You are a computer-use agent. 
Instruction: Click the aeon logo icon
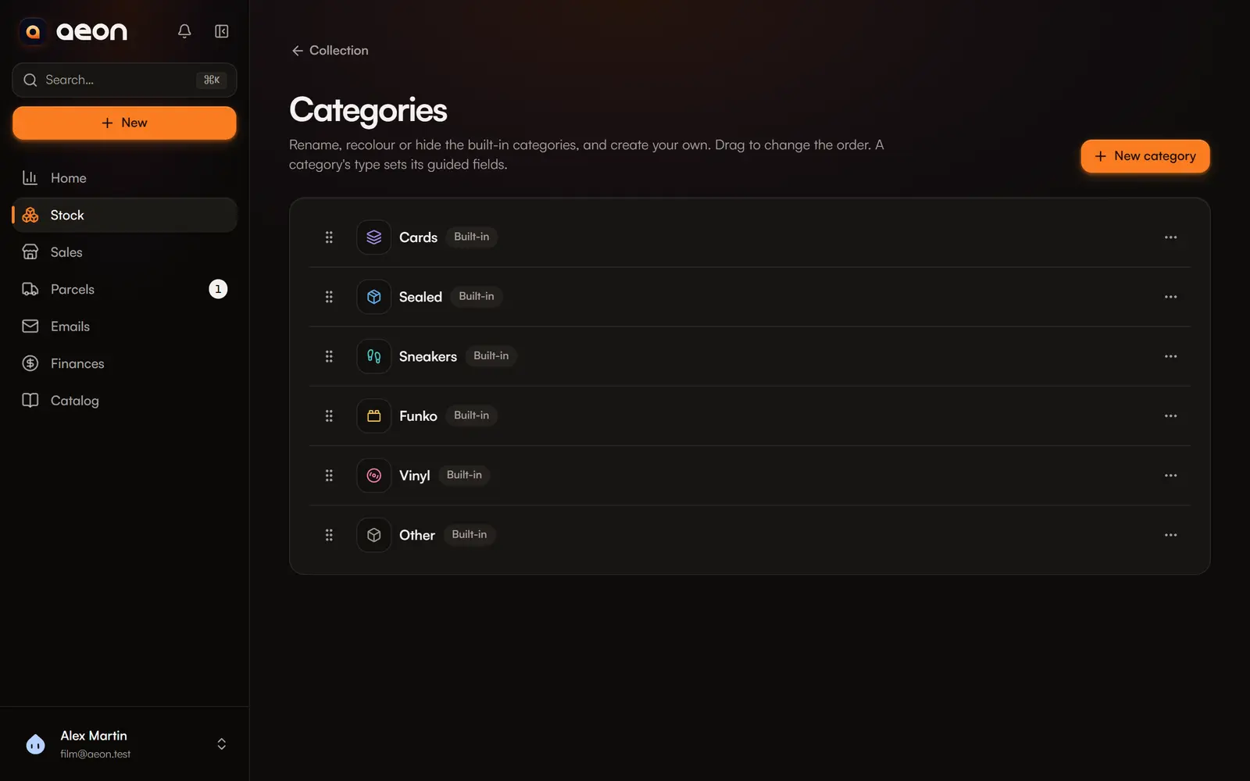33,31
